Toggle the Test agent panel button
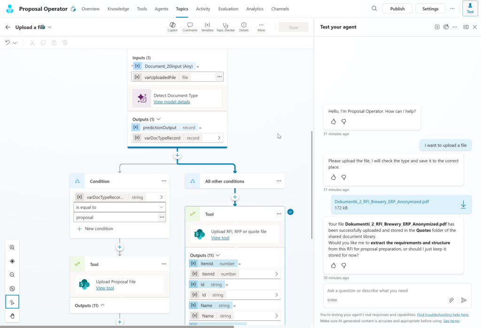The height and width of the screenshot is (328, 481). 470,8
